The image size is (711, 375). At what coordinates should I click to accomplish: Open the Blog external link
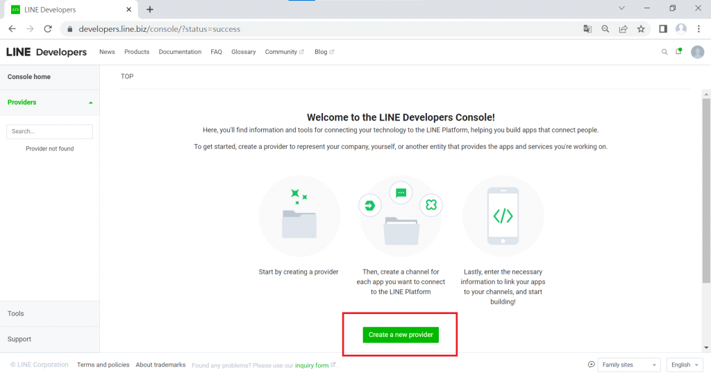324,52
